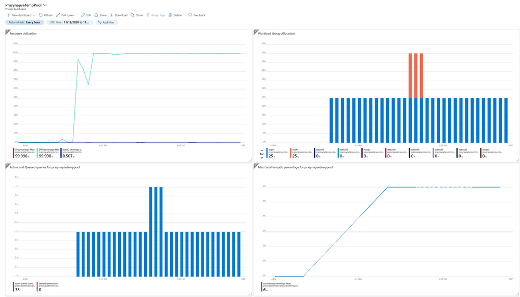
Task: Select largerc legend entry showing 25%
Action: (277, 153)
